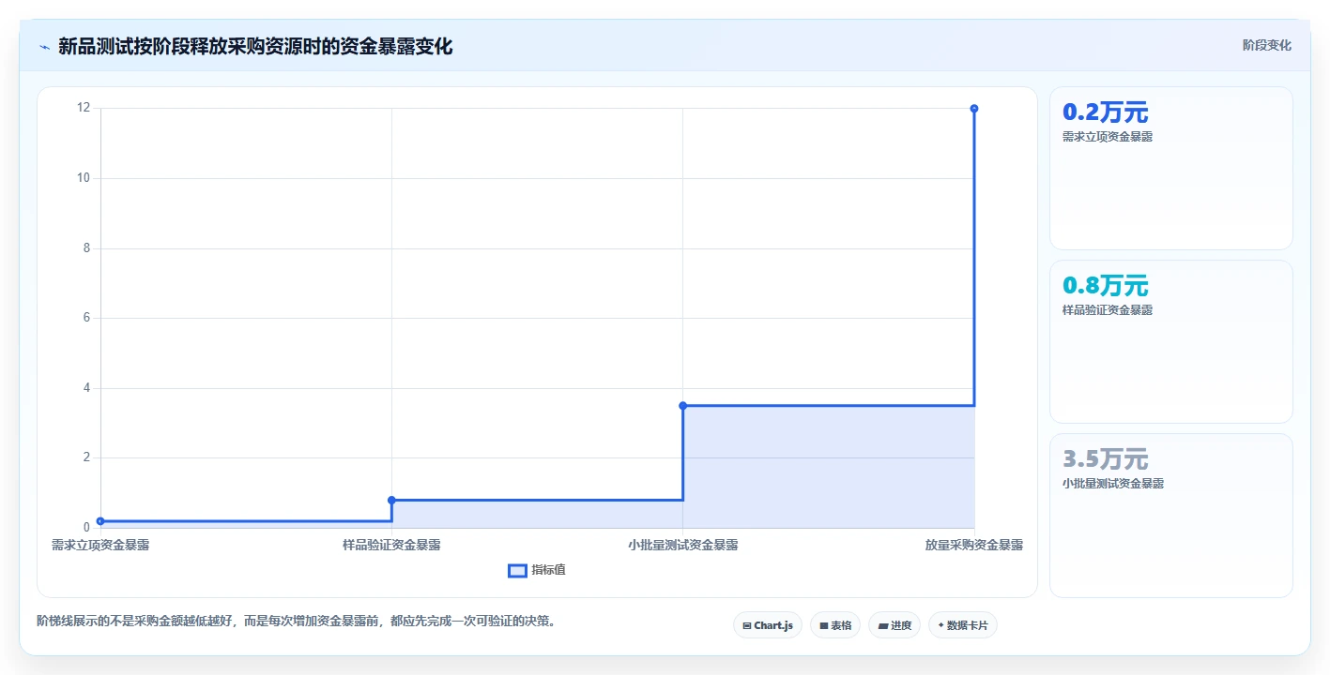Image resolution: width=1330 pixels, height=675 pixels.
Task: Open the 3.5万元 小批量测试资金暴露 card
Action: [x=1170, y=515]
